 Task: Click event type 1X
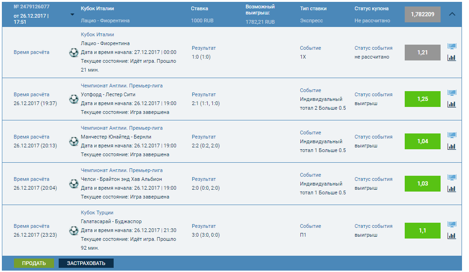[303, 57]
